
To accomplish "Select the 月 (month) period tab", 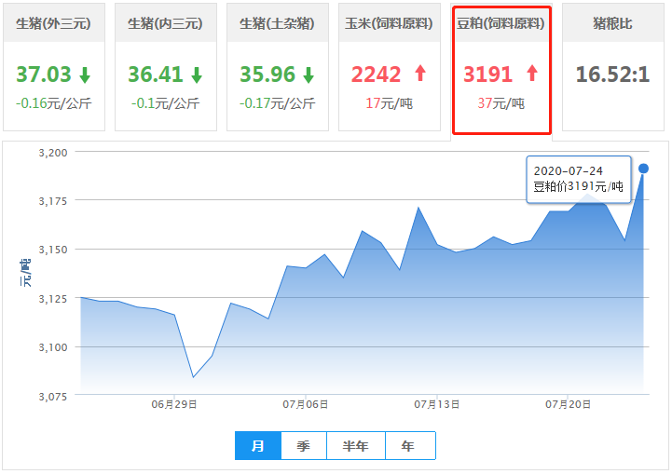I will [258, 446].
